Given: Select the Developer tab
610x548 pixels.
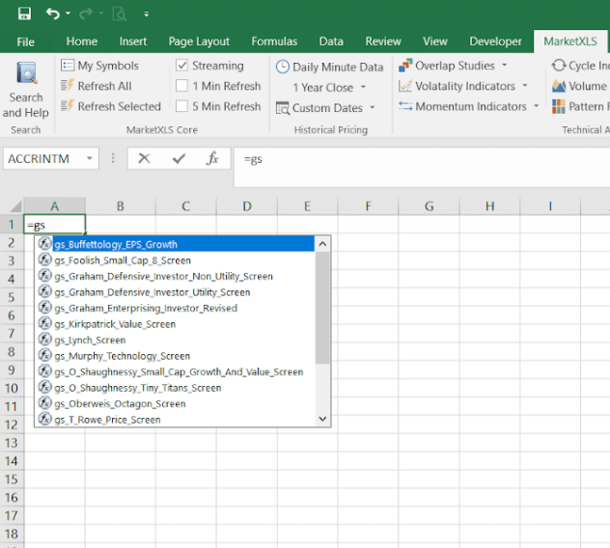Looking at the screenshot, I should [x=496, y=41].
